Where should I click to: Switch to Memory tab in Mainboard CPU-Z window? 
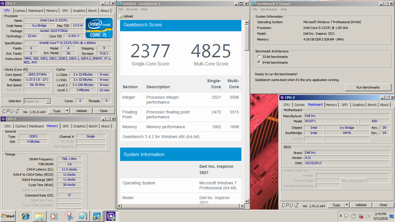point(331,105)
